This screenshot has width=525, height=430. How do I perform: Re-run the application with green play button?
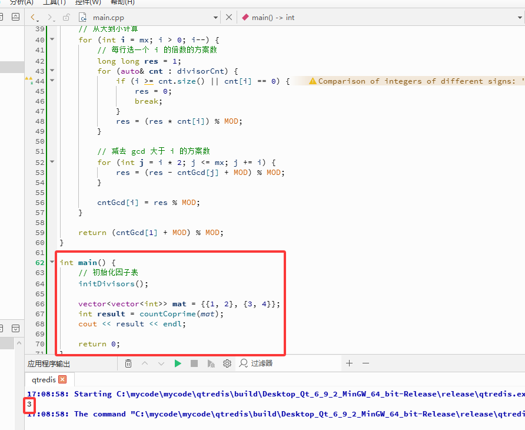tap(178, 363)
